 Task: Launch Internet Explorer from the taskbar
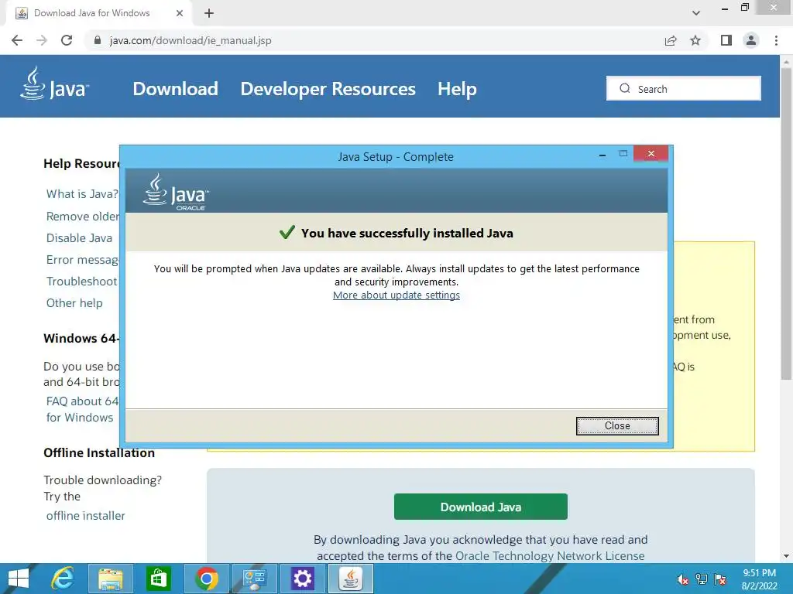[x=63, y=579]
